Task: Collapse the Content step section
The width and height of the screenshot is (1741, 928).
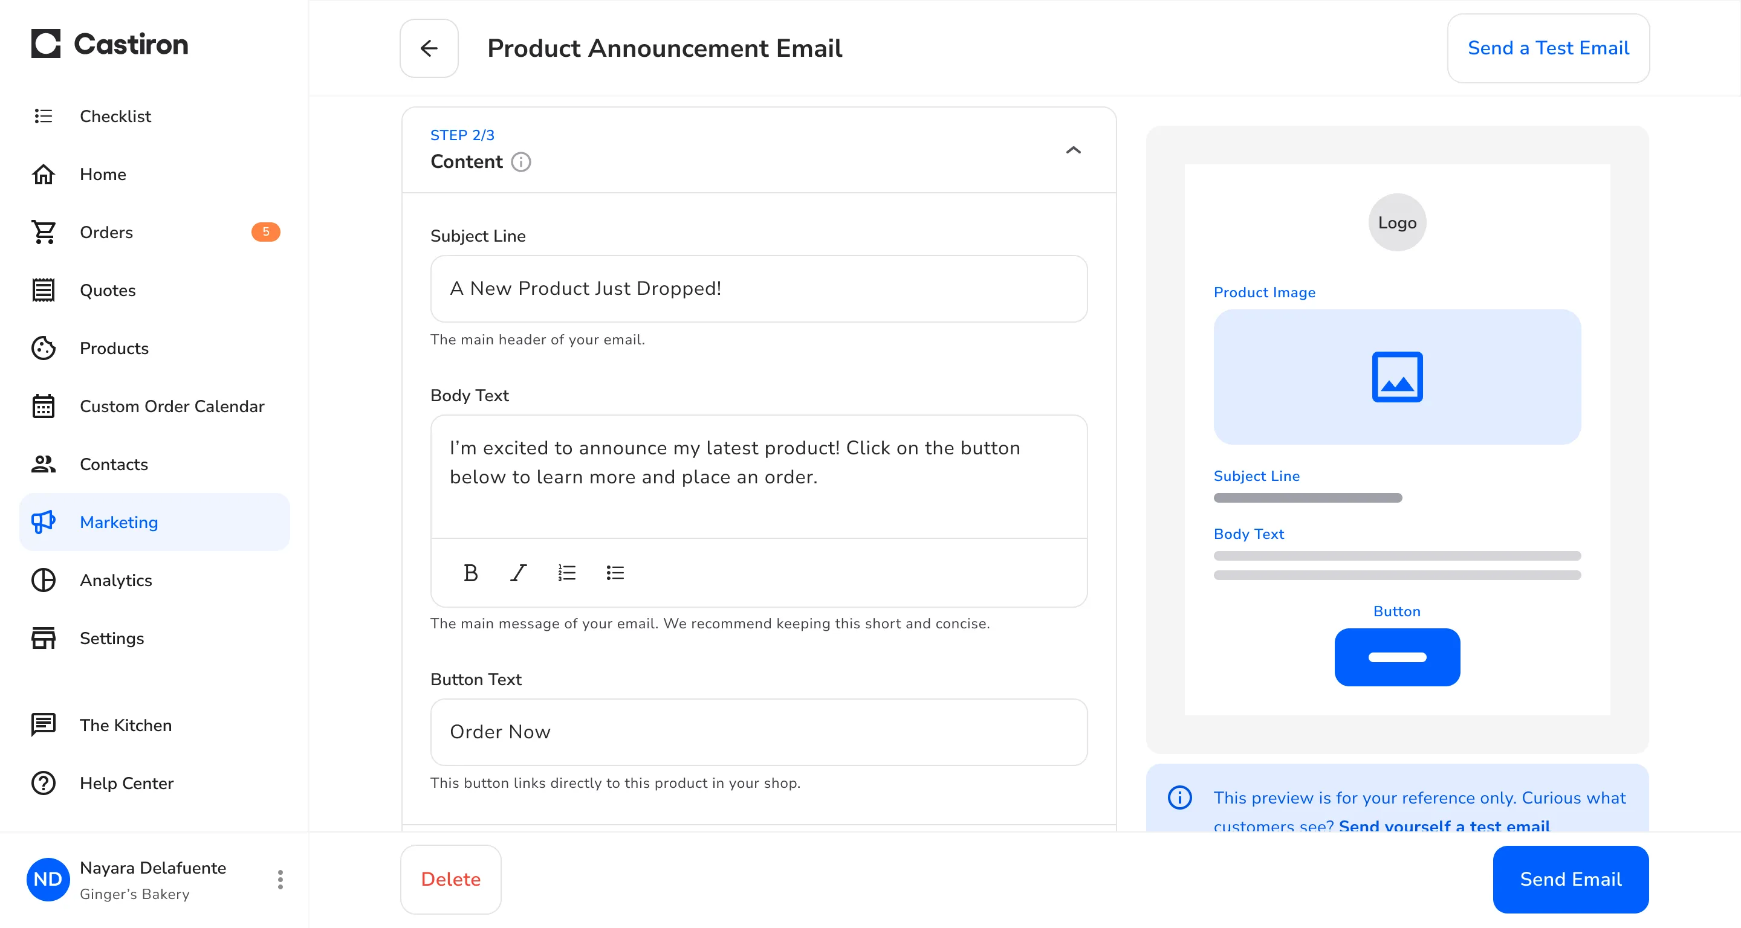Action: (x=1072, y=150)
